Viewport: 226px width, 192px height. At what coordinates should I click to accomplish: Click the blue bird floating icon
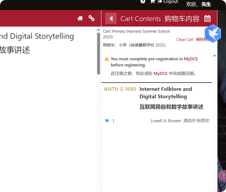212,33
